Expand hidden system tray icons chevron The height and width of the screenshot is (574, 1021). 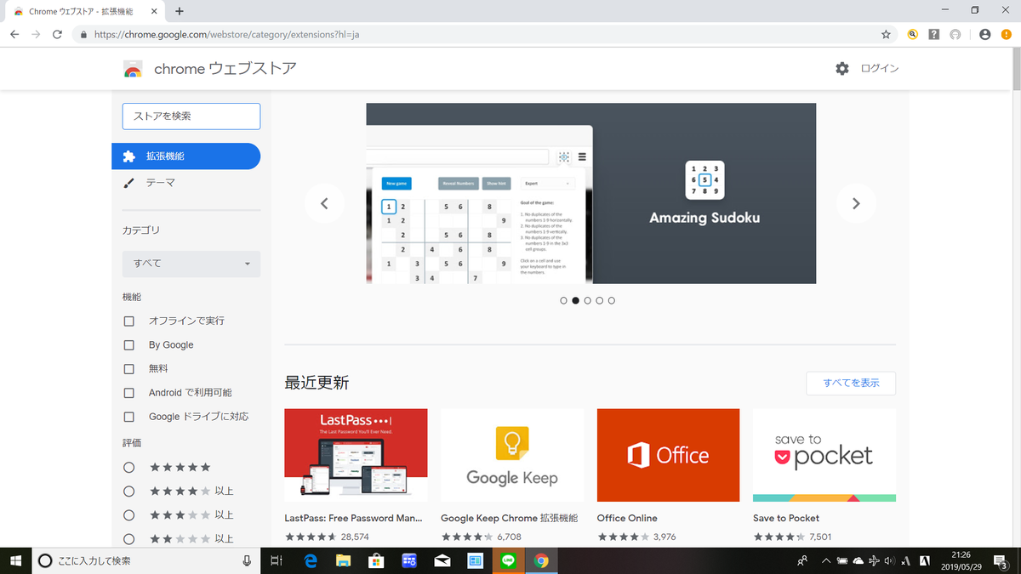tap(825, 560)
